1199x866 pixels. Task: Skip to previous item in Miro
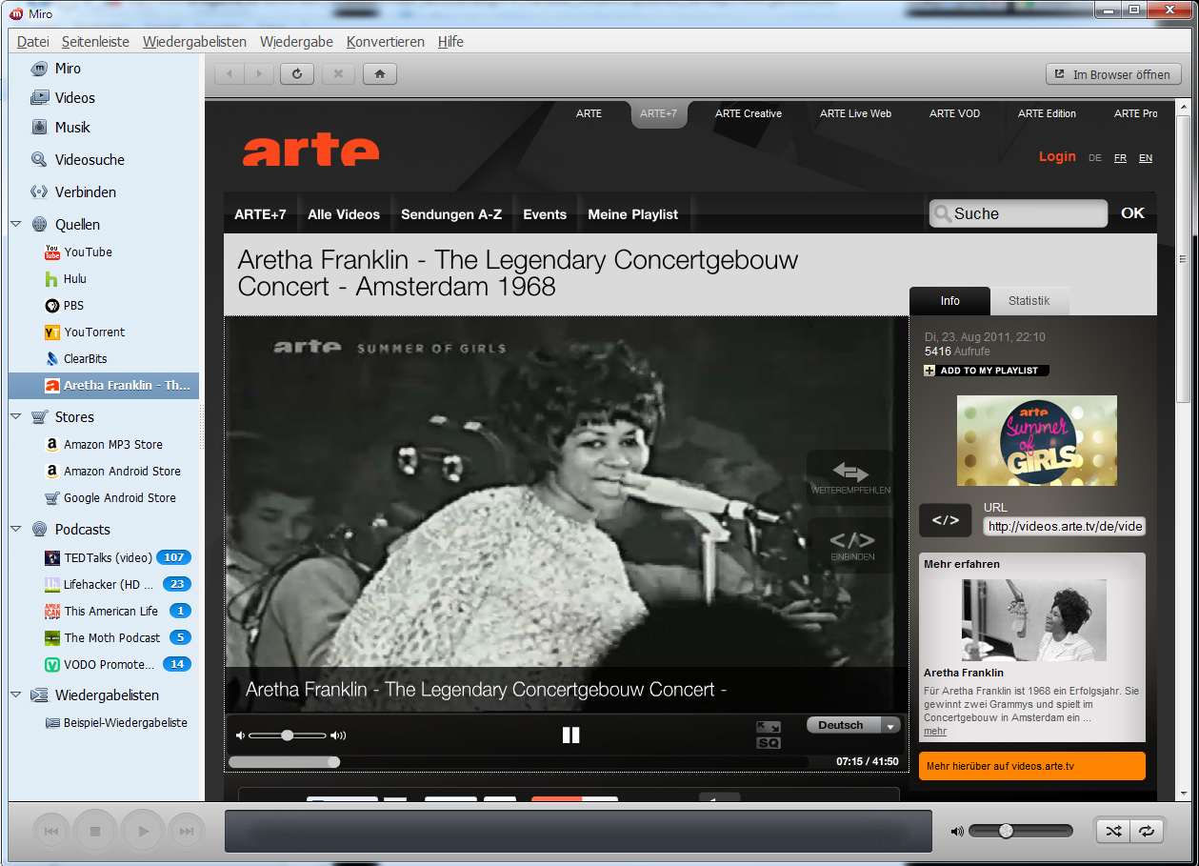(x=52, y=832)
